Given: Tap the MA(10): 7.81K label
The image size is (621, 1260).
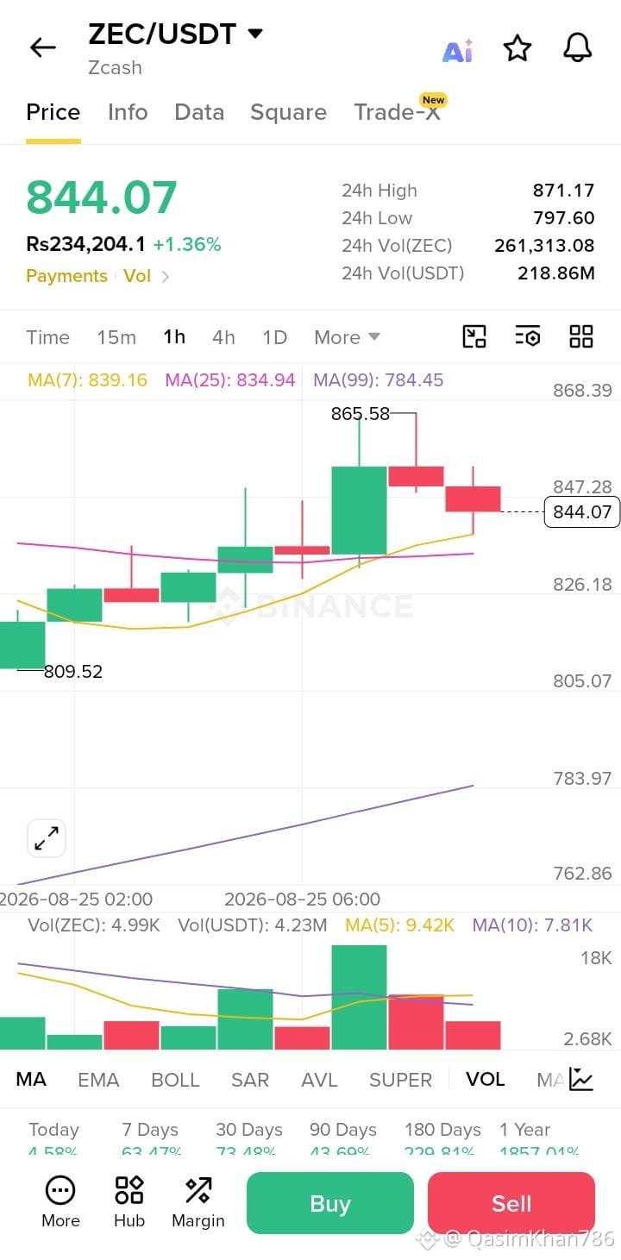Looking at the screenshot, I should pos(533,925).
